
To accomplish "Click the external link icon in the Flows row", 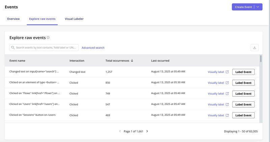I will tap(227, 93).
